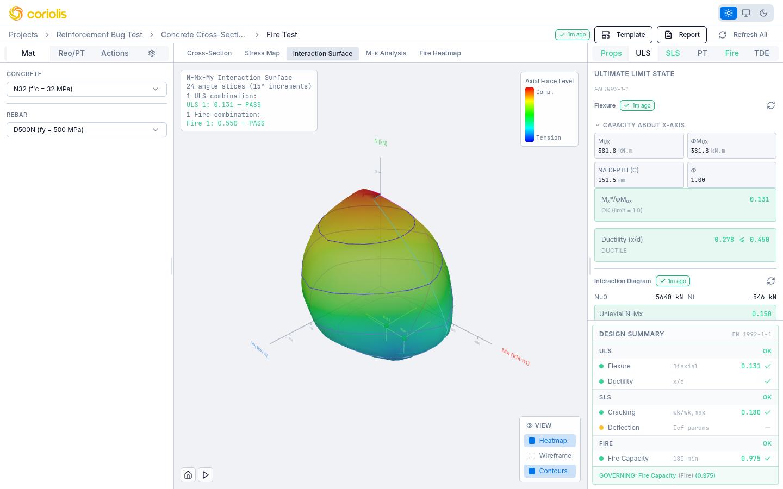Follow the Reinforcement Bug Test breadcrumb link

point(99,34)
